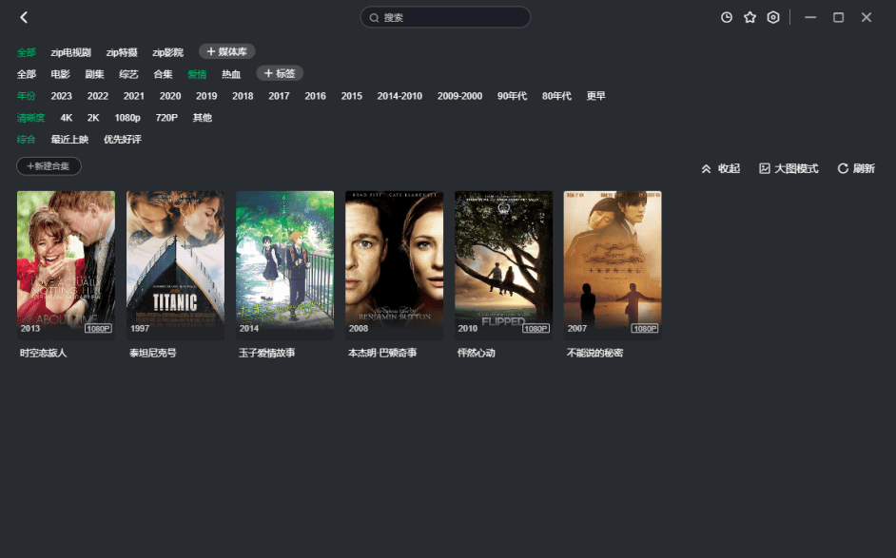Filter by year 2020
The image size is (896, 558).
click(170, 96)
